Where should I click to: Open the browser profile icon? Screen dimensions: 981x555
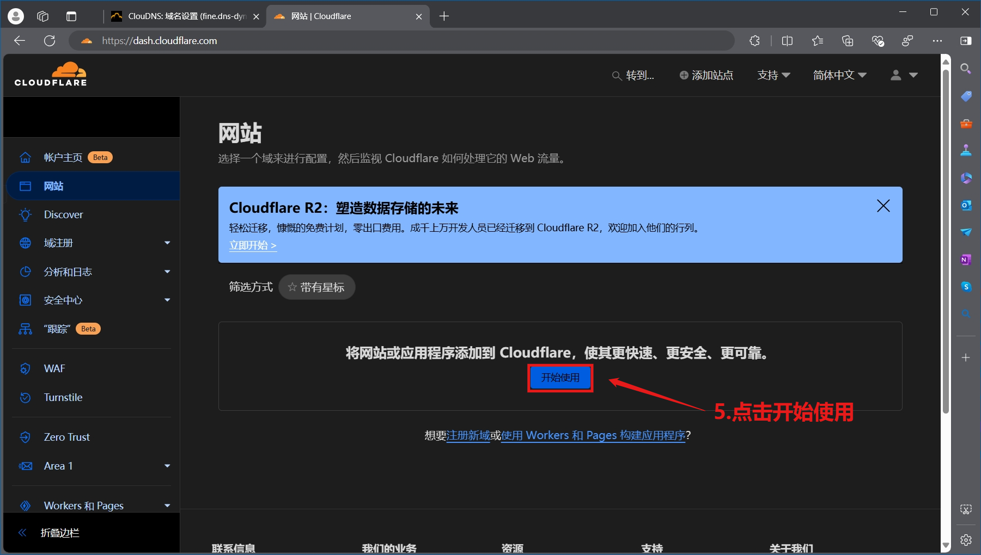[16, 16]
